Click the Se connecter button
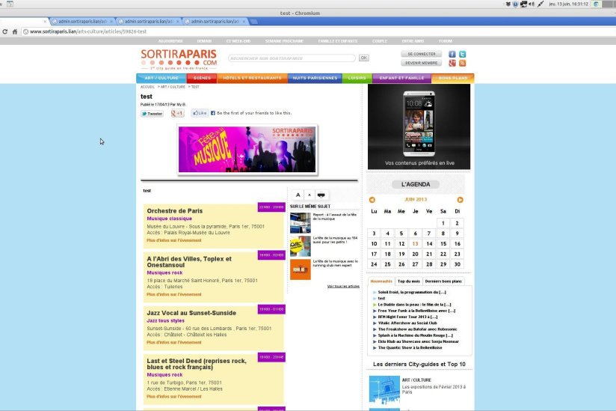The height and width of the screenshot is (411, 616). pos(421,55)
